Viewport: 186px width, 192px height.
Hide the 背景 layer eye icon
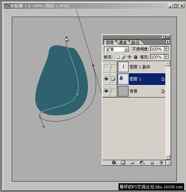106,91
